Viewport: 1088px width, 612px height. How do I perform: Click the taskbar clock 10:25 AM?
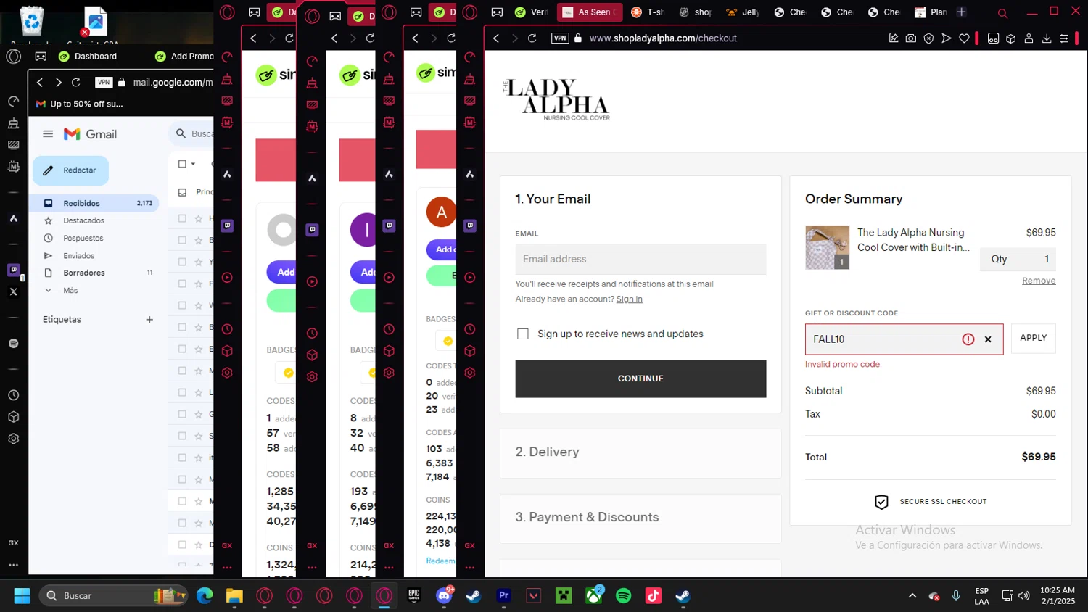[x=1058, y=596]
